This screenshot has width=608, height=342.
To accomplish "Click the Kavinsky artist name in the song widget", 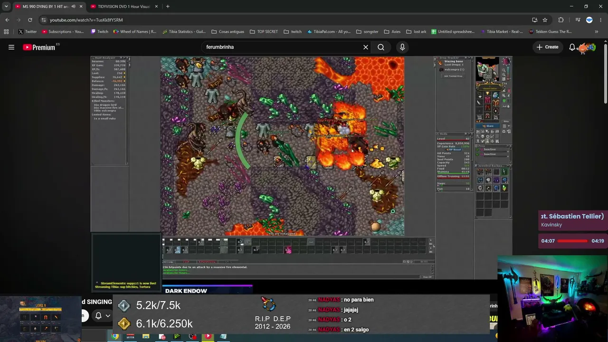I will 551,225.
